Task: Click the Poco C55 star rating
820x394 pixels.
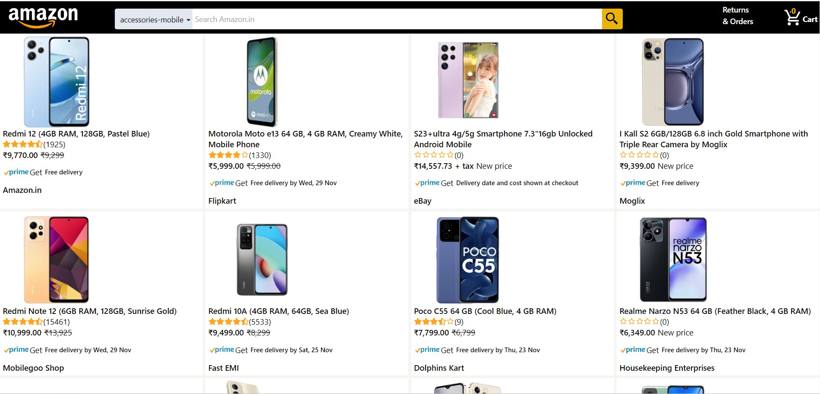Action: (433, 322)
